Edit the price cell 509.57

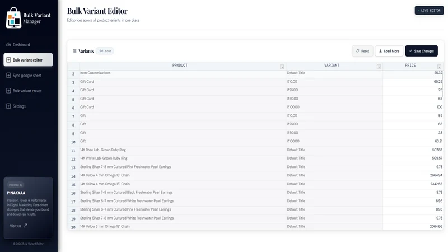click(413, 158)
